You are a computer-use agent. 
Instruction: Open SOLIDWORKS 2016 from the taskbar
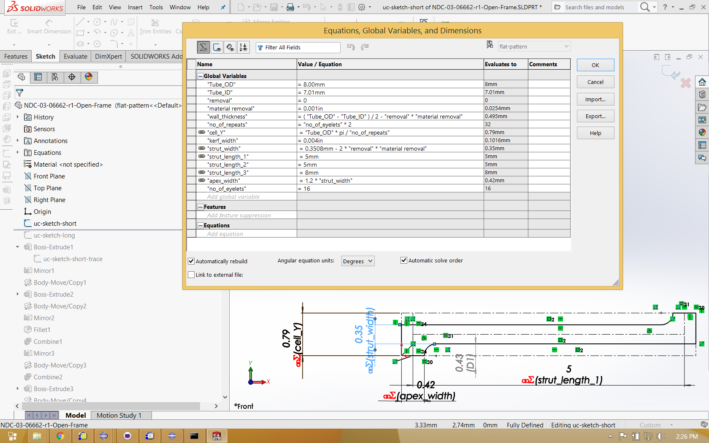pos(216,436)
